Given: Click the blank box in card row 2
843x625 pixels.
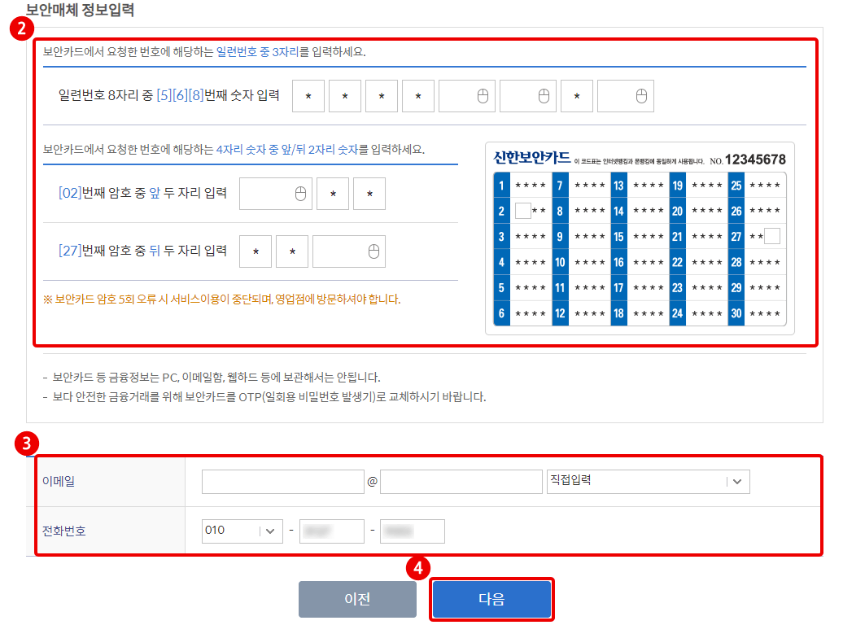Looking at the screenshot, I should point(522,210).
